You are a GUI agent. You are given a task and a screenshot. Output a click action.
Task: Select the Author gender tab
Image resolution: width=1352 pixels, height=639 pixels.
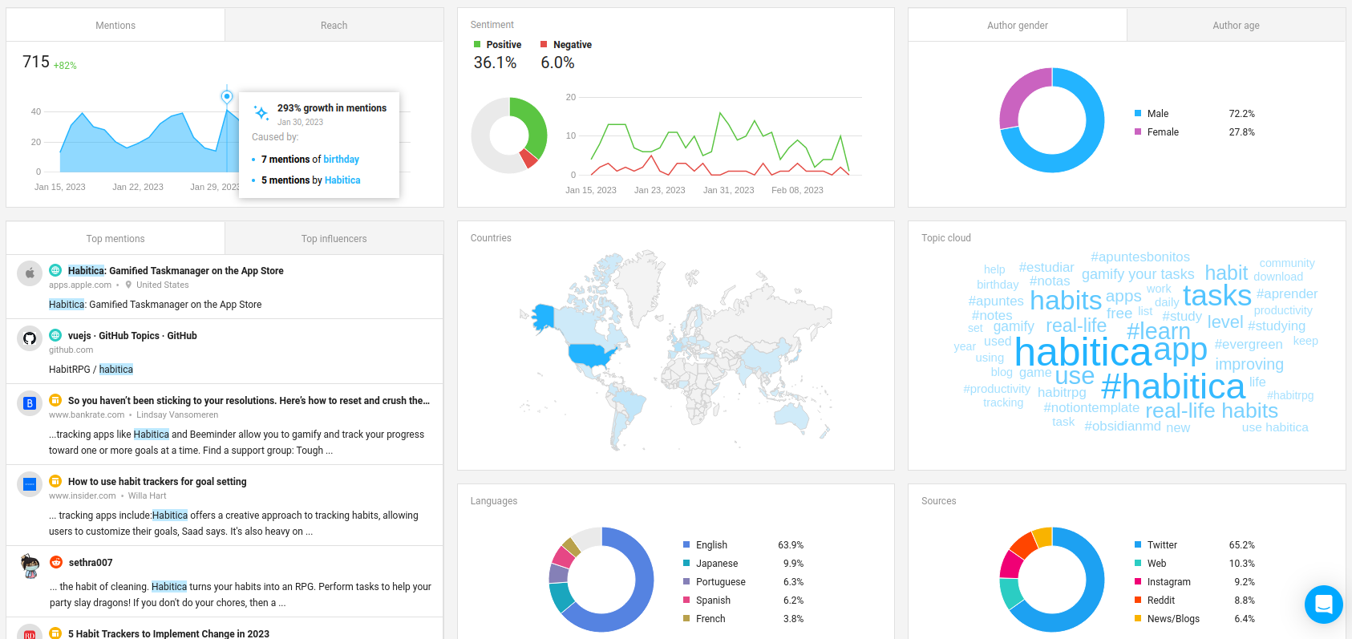1018,25
